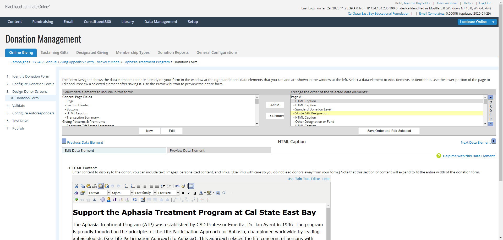Insert horizontal rule line icon
This screenshot has height=240, width=503.
pos(230,193)
